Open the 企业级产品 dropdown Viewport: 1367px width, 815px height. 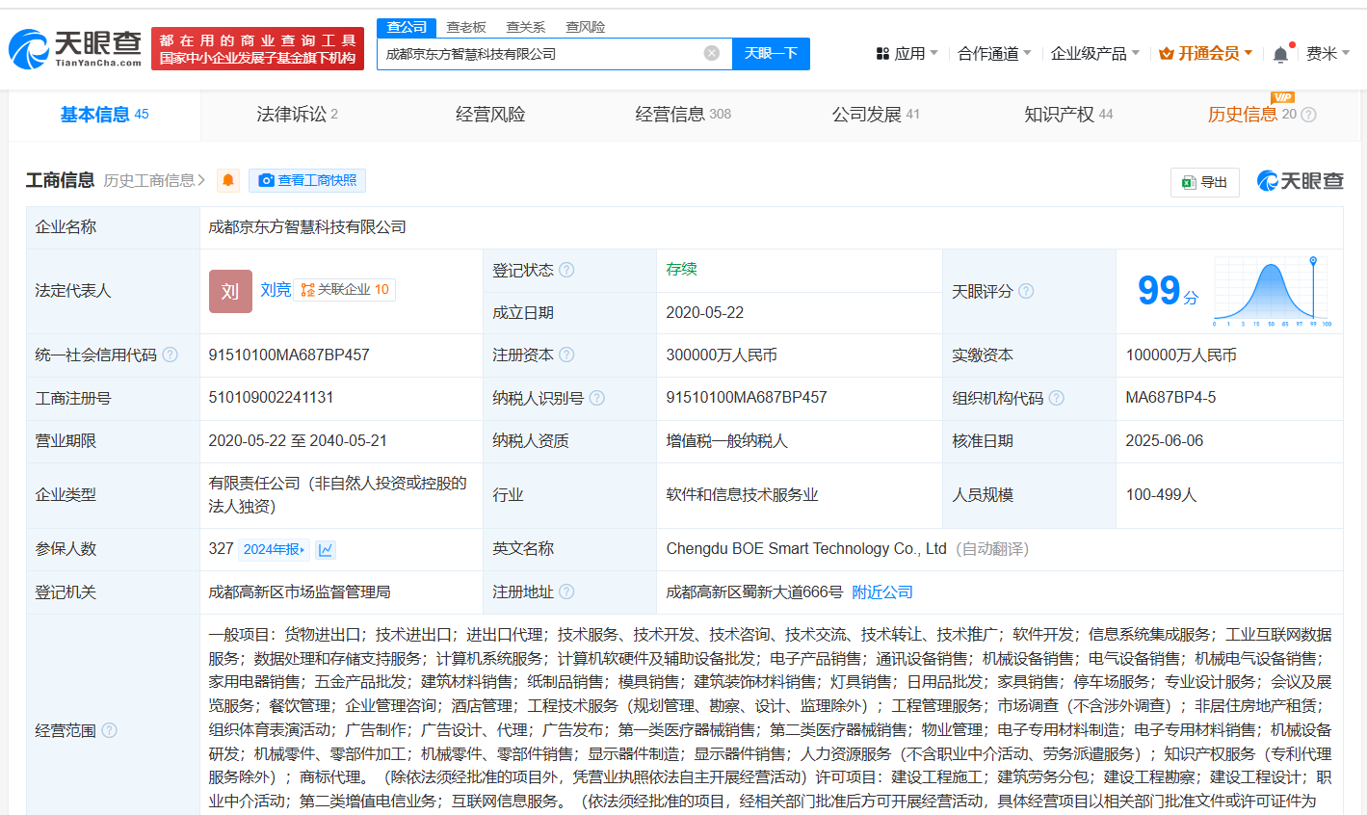click(1094, 54)
